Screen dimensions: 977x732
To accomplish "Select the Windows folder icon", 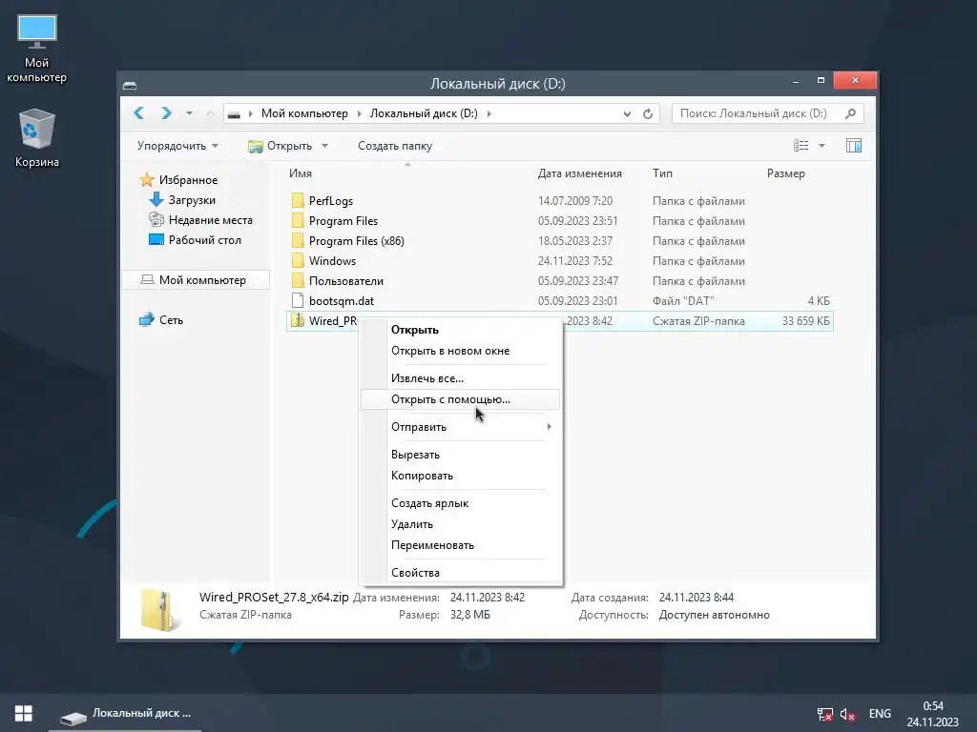I will pyautogui.click(x=298, y=260).
